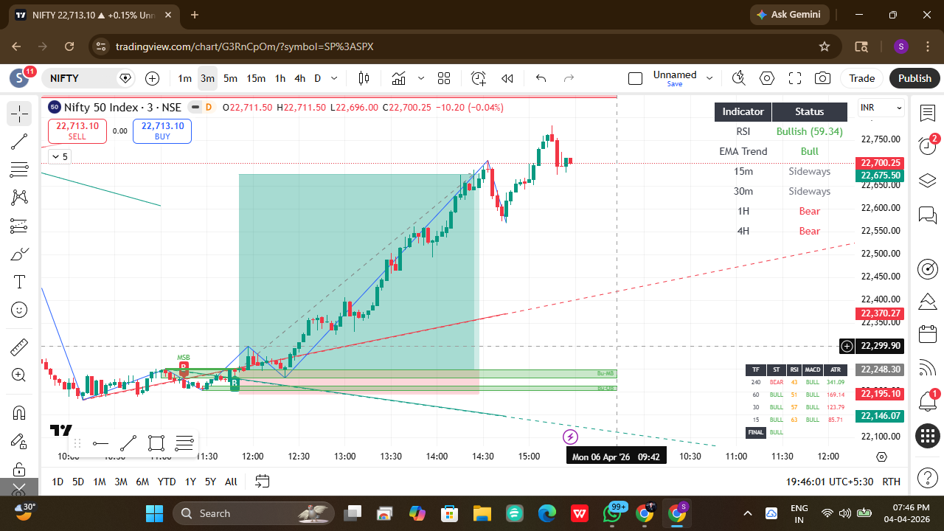Add symbol with the plus compare button
This screenshot has width=944, height=531.
pos(153,78)
